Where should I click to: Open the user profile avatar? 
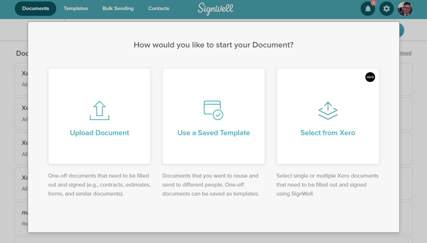point(405,9)
